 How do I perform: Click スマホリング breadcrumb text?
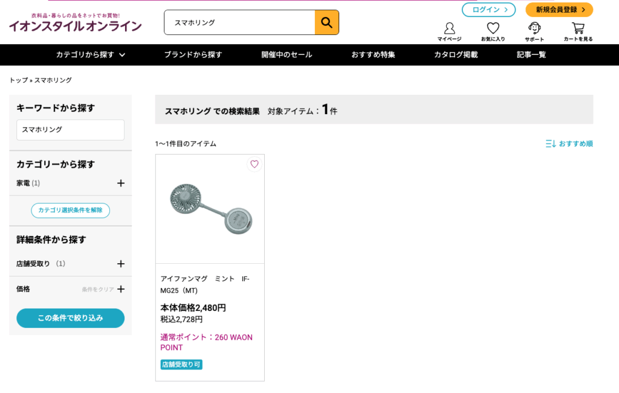tap(53, 80)
